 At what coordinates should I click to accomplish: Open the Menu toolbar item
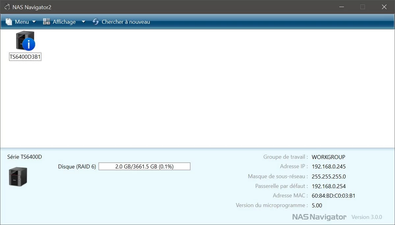point(20,22)
